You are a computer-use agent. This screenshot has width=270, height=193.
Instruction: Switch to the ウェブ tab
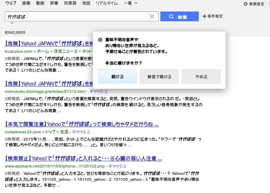[x=11, y=3]
